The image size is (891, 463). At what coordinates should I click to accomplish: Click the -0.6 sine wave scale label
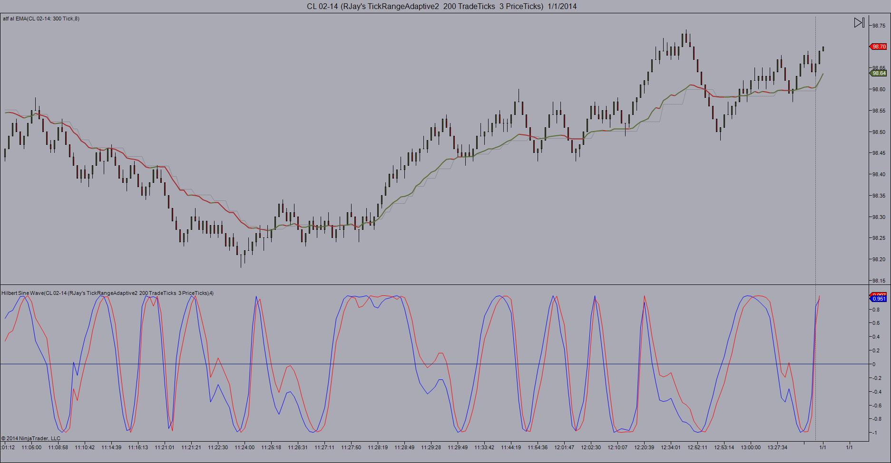pos(876,406)
